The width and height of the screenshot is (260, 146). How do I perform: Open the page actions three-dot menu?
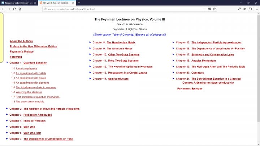(x=205, y=9)
